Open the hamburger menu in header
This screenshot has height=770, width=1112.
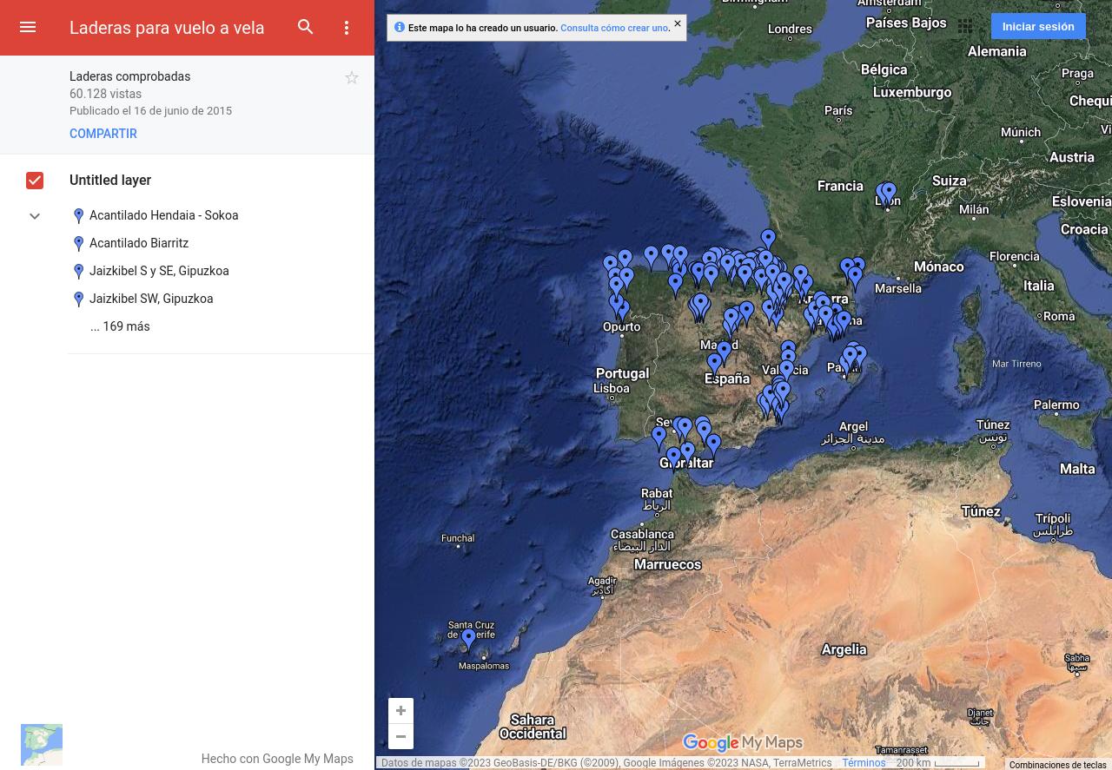pos(28,28)
